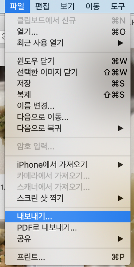
Task: Expand the 다음으로 복귀 submenu arrow
Action: pyautogui.click(x=121, y=128)
